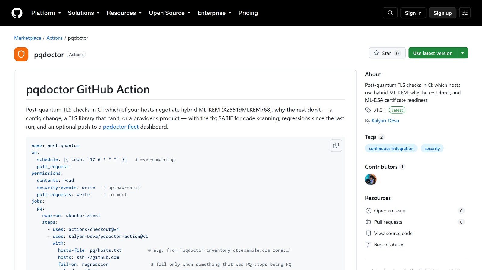Image resolution: width=482 pixels, height=270 pixels.
Task: Click the Open an issue link
Action: click(390, 211)
